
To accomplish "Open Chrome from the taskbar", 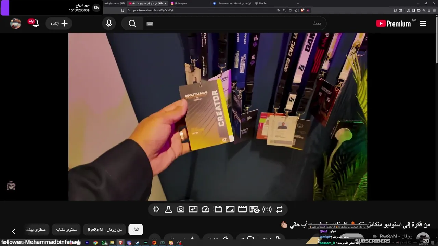I will tap(95, 243).
